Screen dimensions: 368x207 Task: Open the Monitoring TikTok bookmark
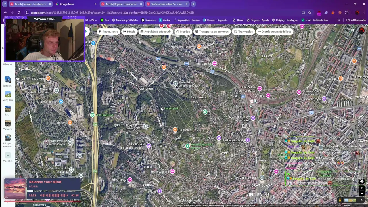point(125,20)
